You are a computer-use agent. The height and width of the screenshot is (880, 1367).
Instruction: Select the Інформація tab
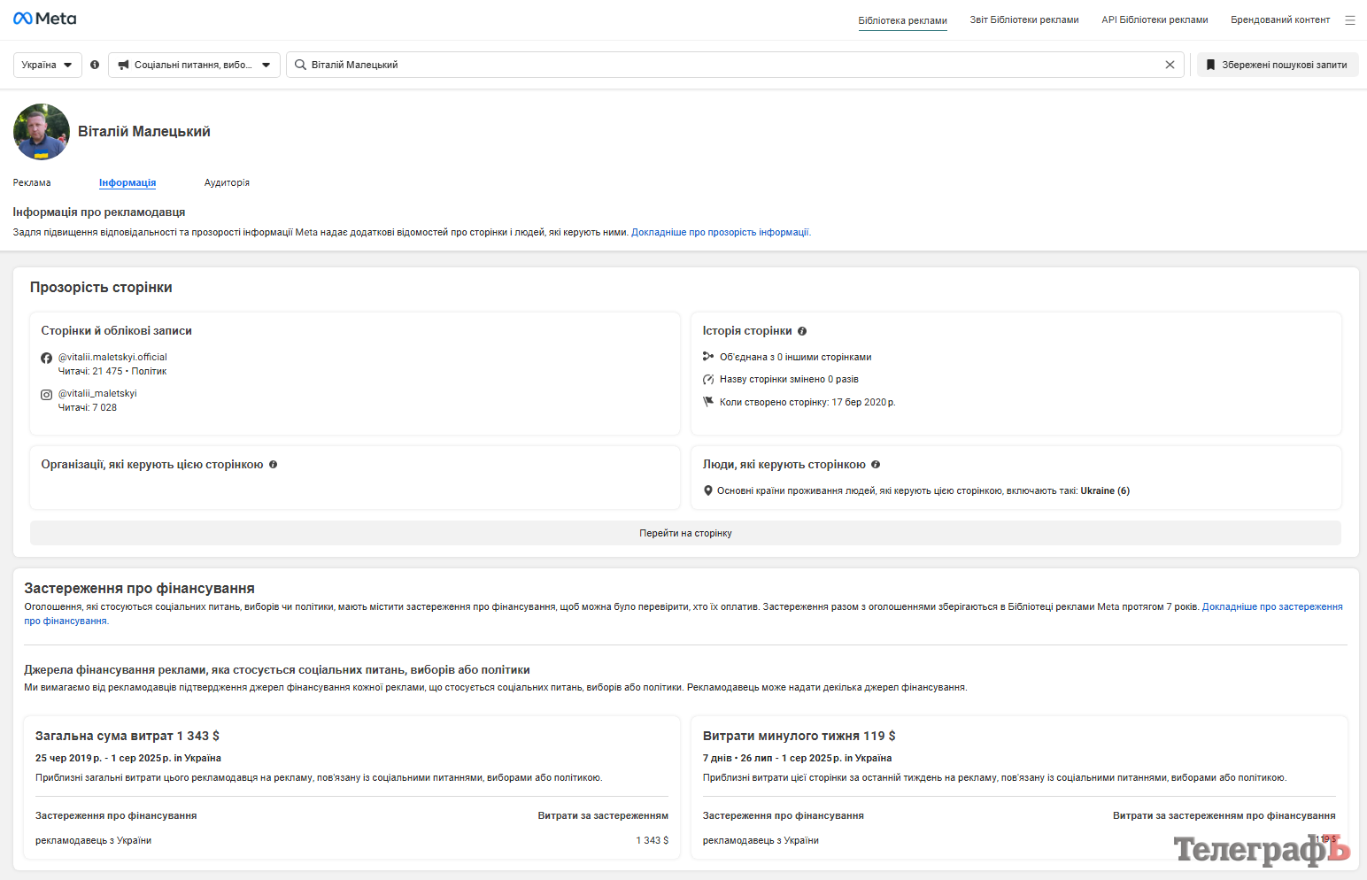coord(127,182)
